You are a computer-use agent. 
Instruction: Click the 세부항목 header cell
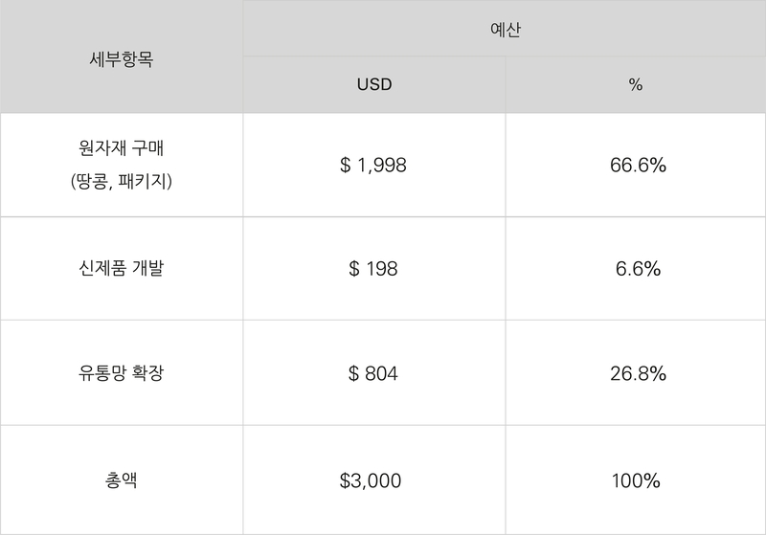tap(121, 57)
